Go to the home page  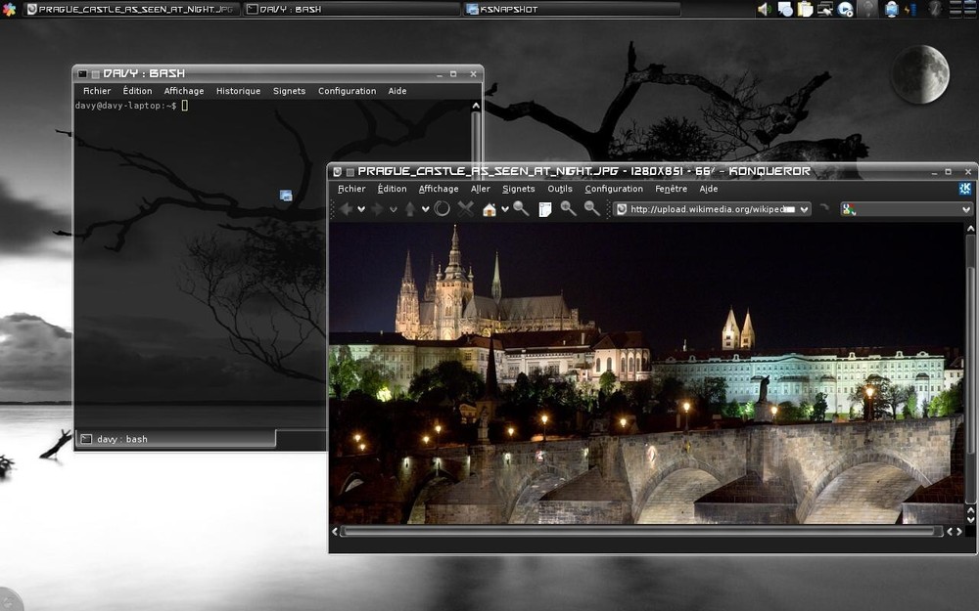(x=489, y=208)
